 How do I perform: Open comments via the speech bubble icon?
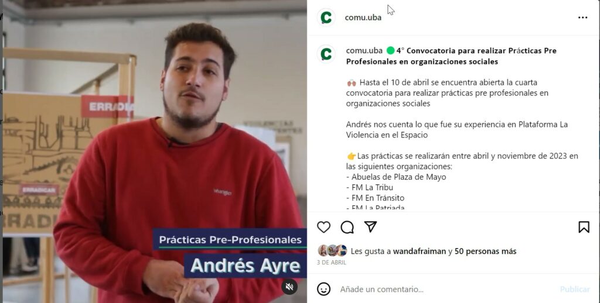[x=347, y=227]
